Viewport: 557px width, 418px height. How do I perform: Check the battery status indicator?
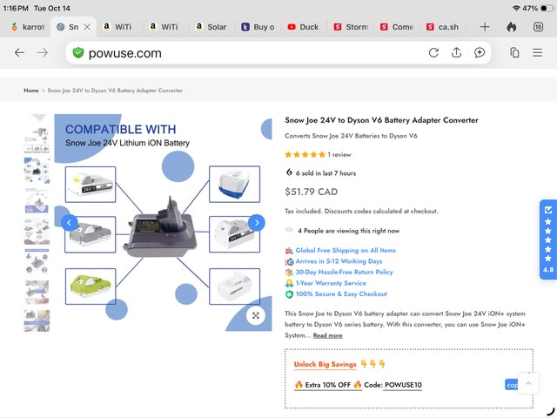pos(547,8)
